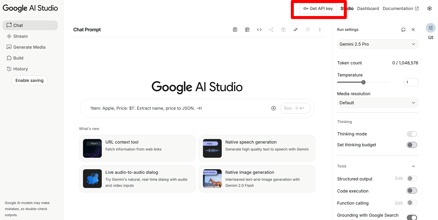This screenshot has width=438, height=220.
Task: Click the run settings tune icon on right rail
Action: [431, 28]
